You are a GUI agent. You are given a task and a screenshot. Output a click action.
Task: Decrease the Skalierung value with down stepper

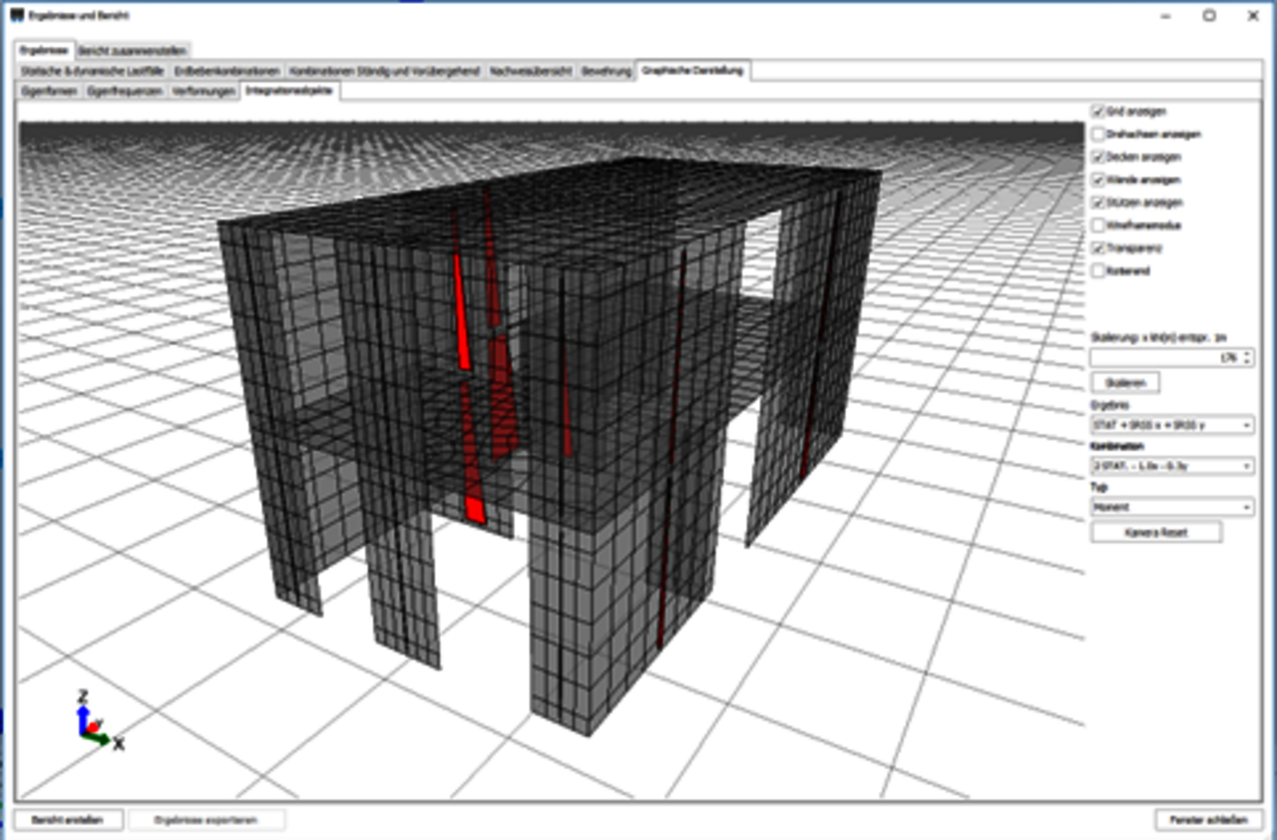coord(1248,361)
